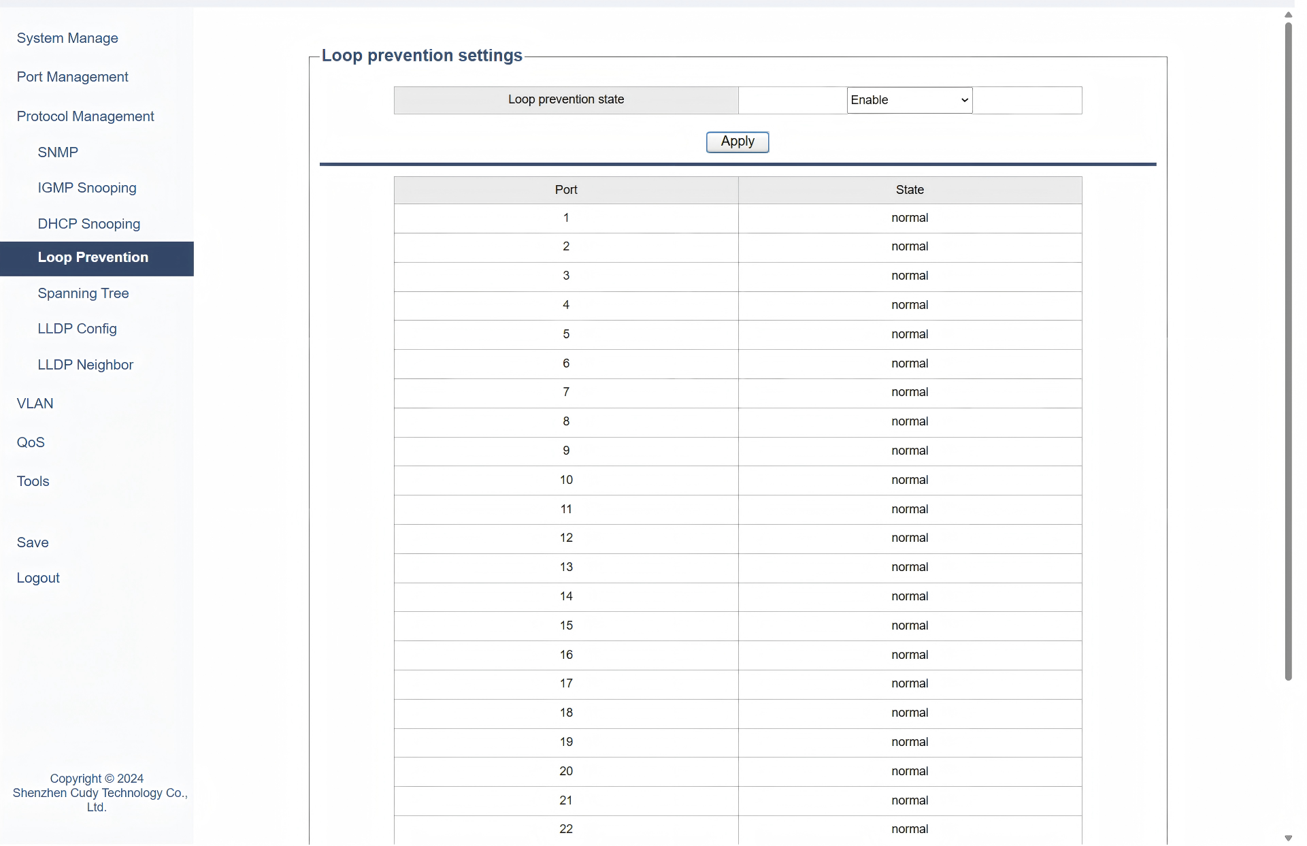Go to IGMP Snooping page
Screen dimensions: 1307x846
tap(87, 188)
